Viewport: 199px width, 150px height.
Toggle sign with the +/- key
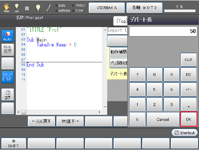189,89
